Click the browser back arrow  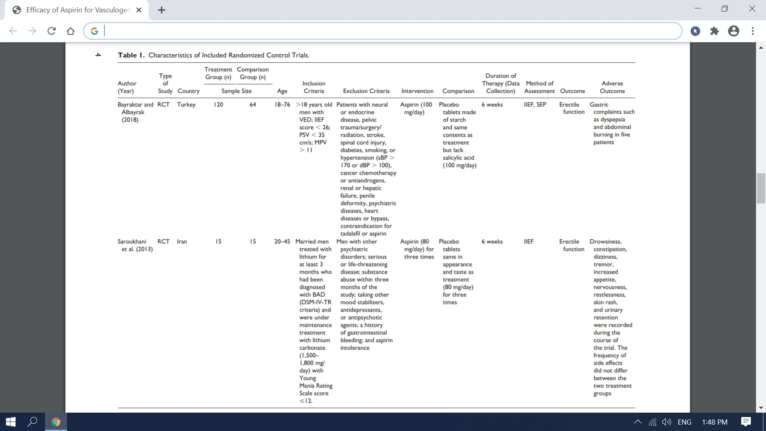click(13, 31)
